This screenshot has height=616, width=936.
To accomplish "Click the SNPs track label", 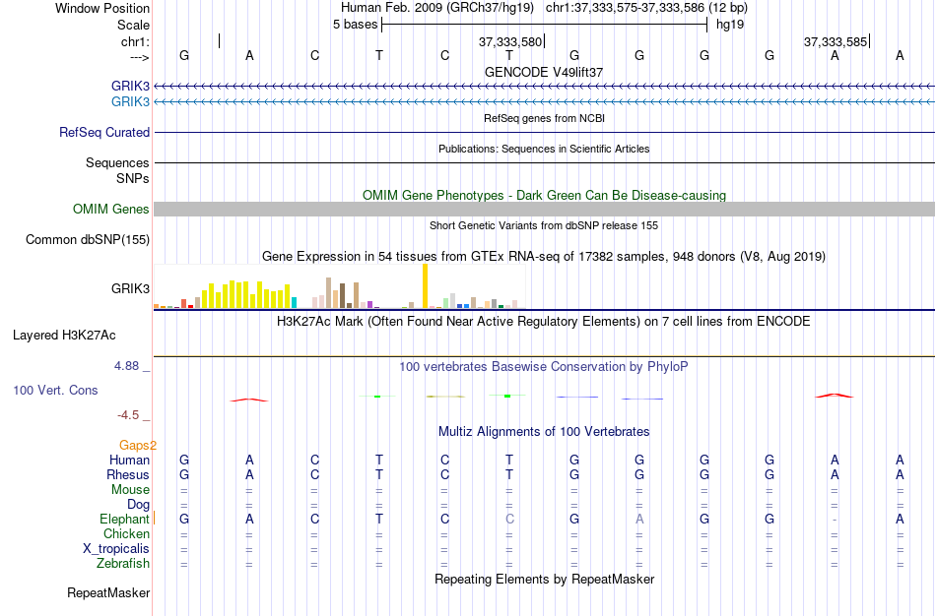I will point(133,178).
